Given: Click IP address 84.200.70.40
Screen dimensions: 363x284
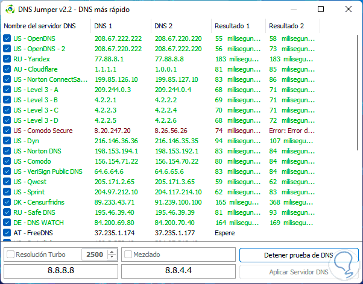Looking at the screenshot, I should tap(175, 223).
